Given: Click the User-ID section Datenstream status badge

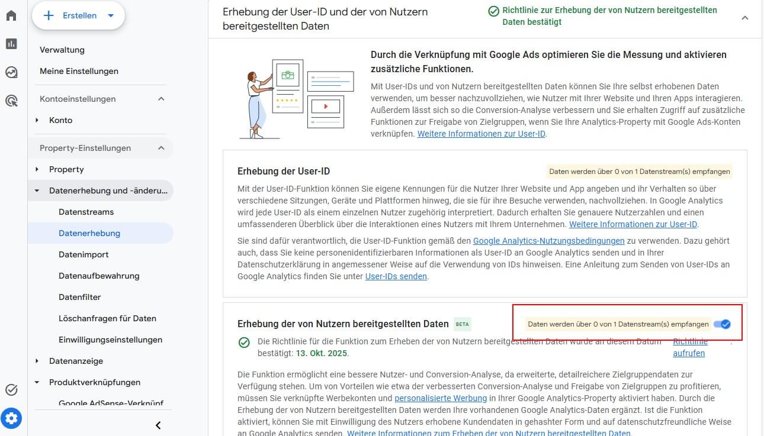Looking at the screenshot, I should 639,172.
